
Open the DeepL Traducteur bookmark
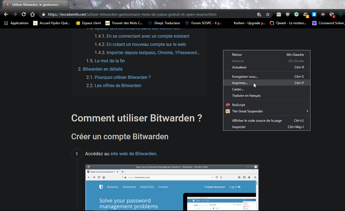click(x=164, y=23)
